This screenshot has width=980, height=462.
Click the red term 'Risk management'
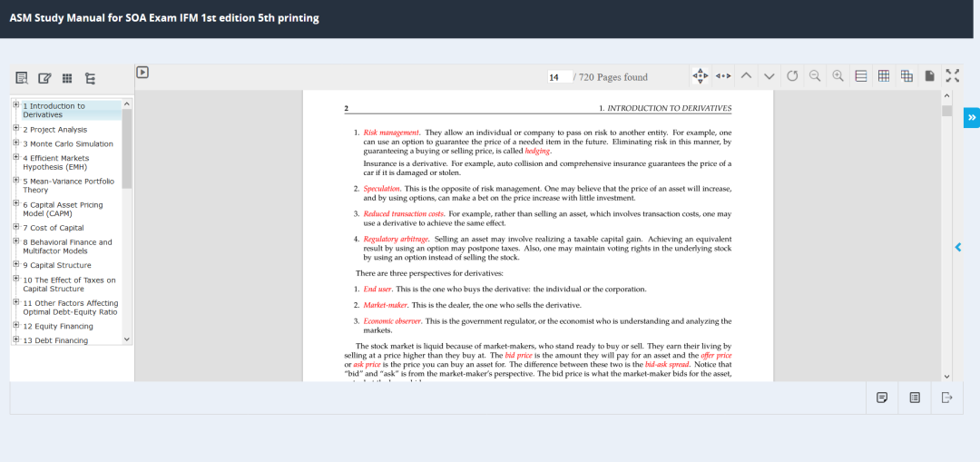(x=391, y=133)
